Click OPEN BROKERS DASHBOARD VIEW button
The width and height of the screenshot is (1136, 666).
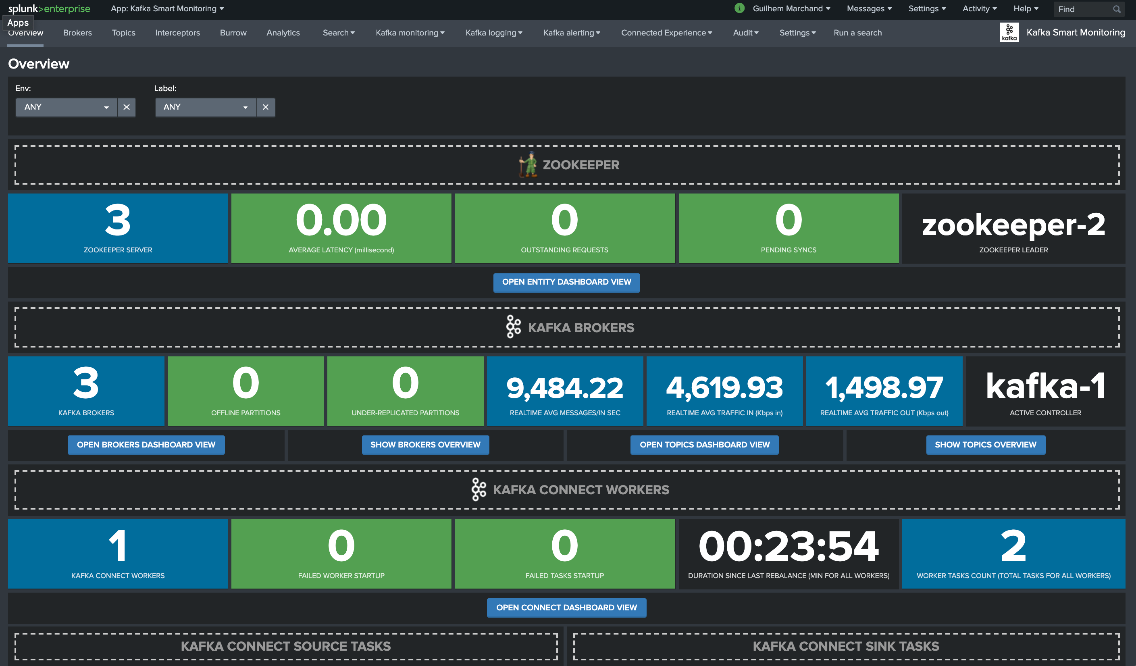click(146, 445)
